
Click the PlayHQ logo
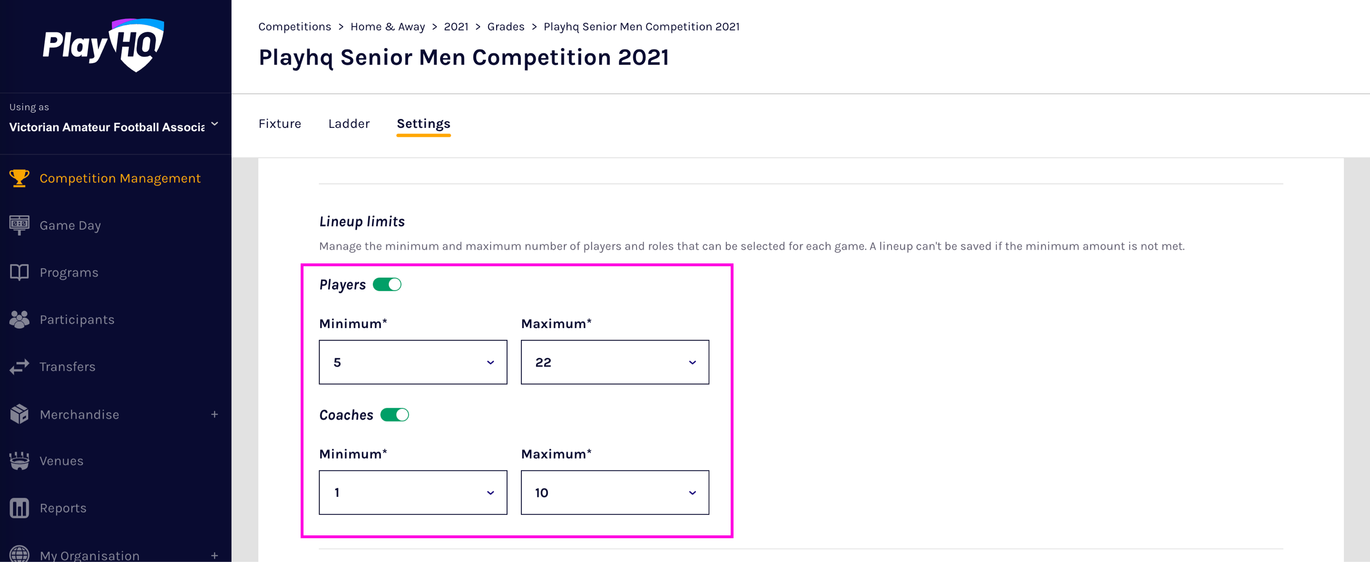[x=104, y=45]
